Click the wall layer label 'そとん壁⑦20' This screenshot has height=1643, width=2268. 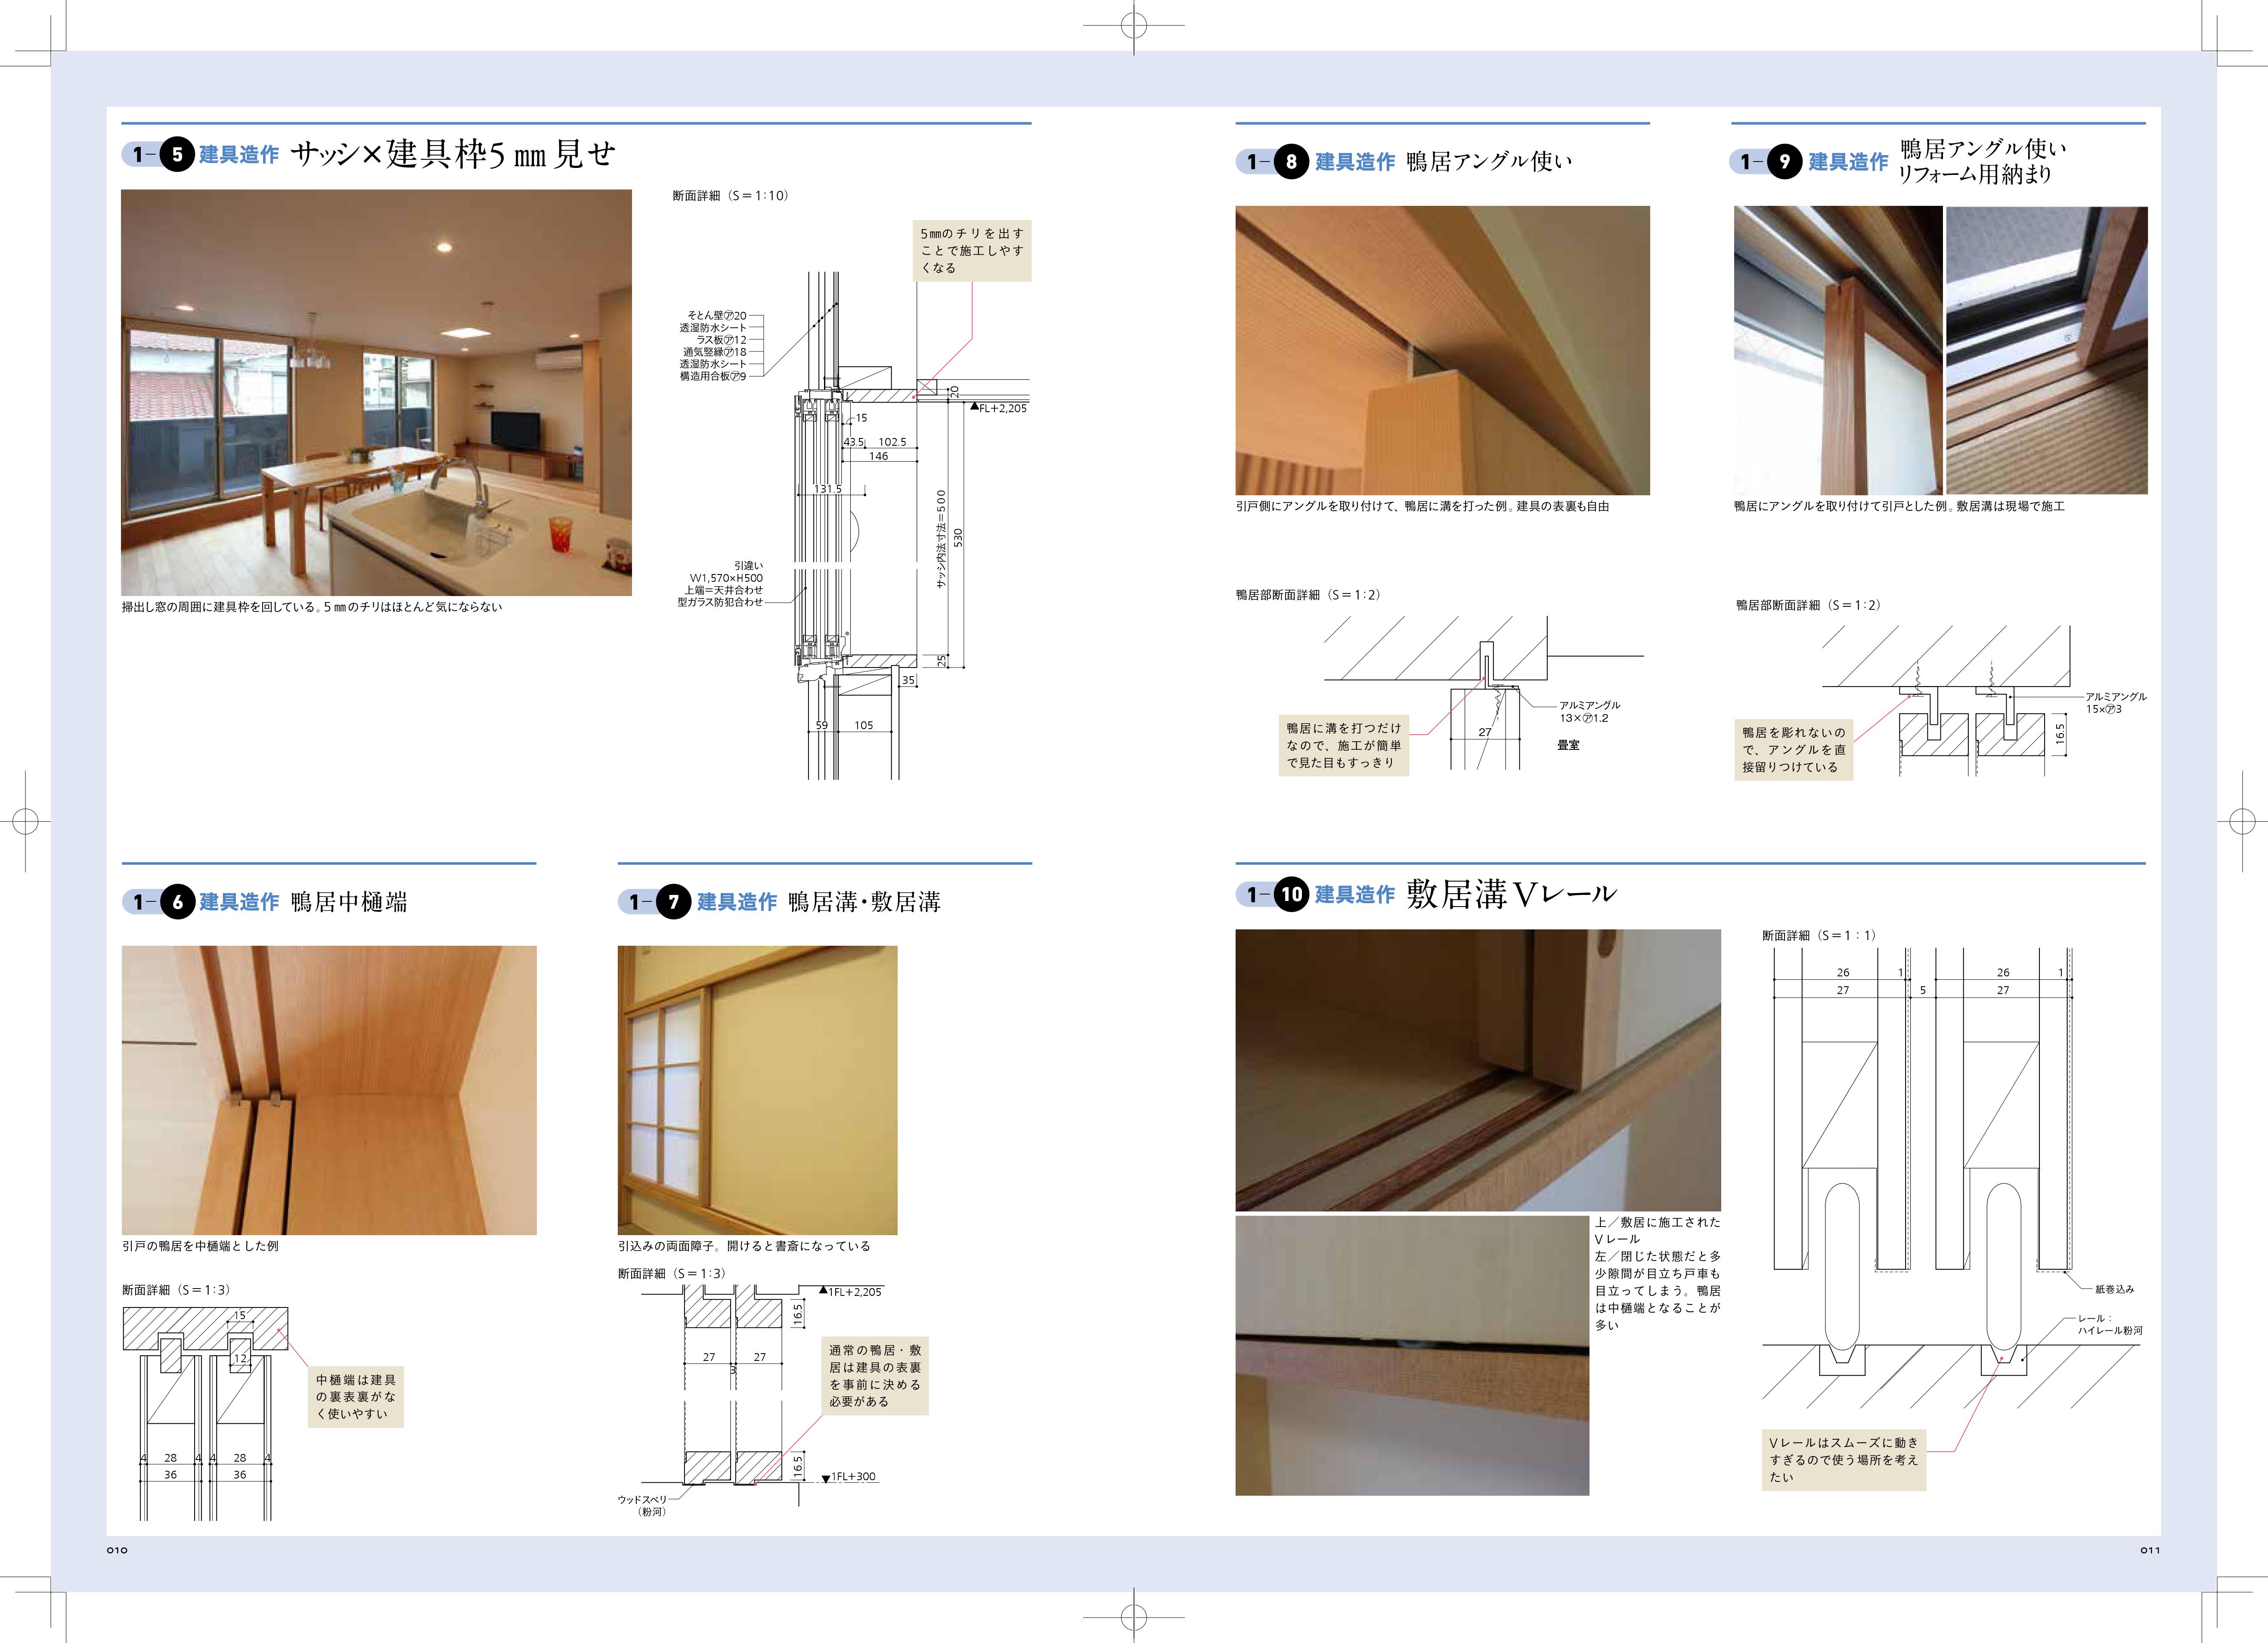click(716, 315)
